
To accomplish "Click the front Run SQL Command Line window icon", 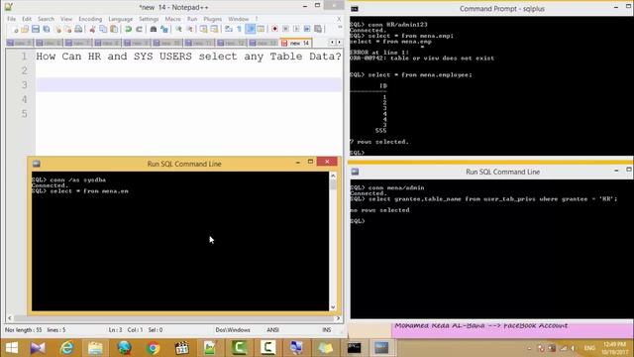I will 37,164.
